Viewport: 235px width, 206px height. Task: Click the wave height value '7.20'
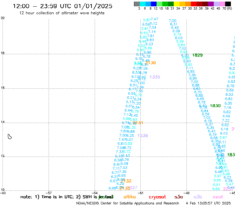(x=137, y=103)
